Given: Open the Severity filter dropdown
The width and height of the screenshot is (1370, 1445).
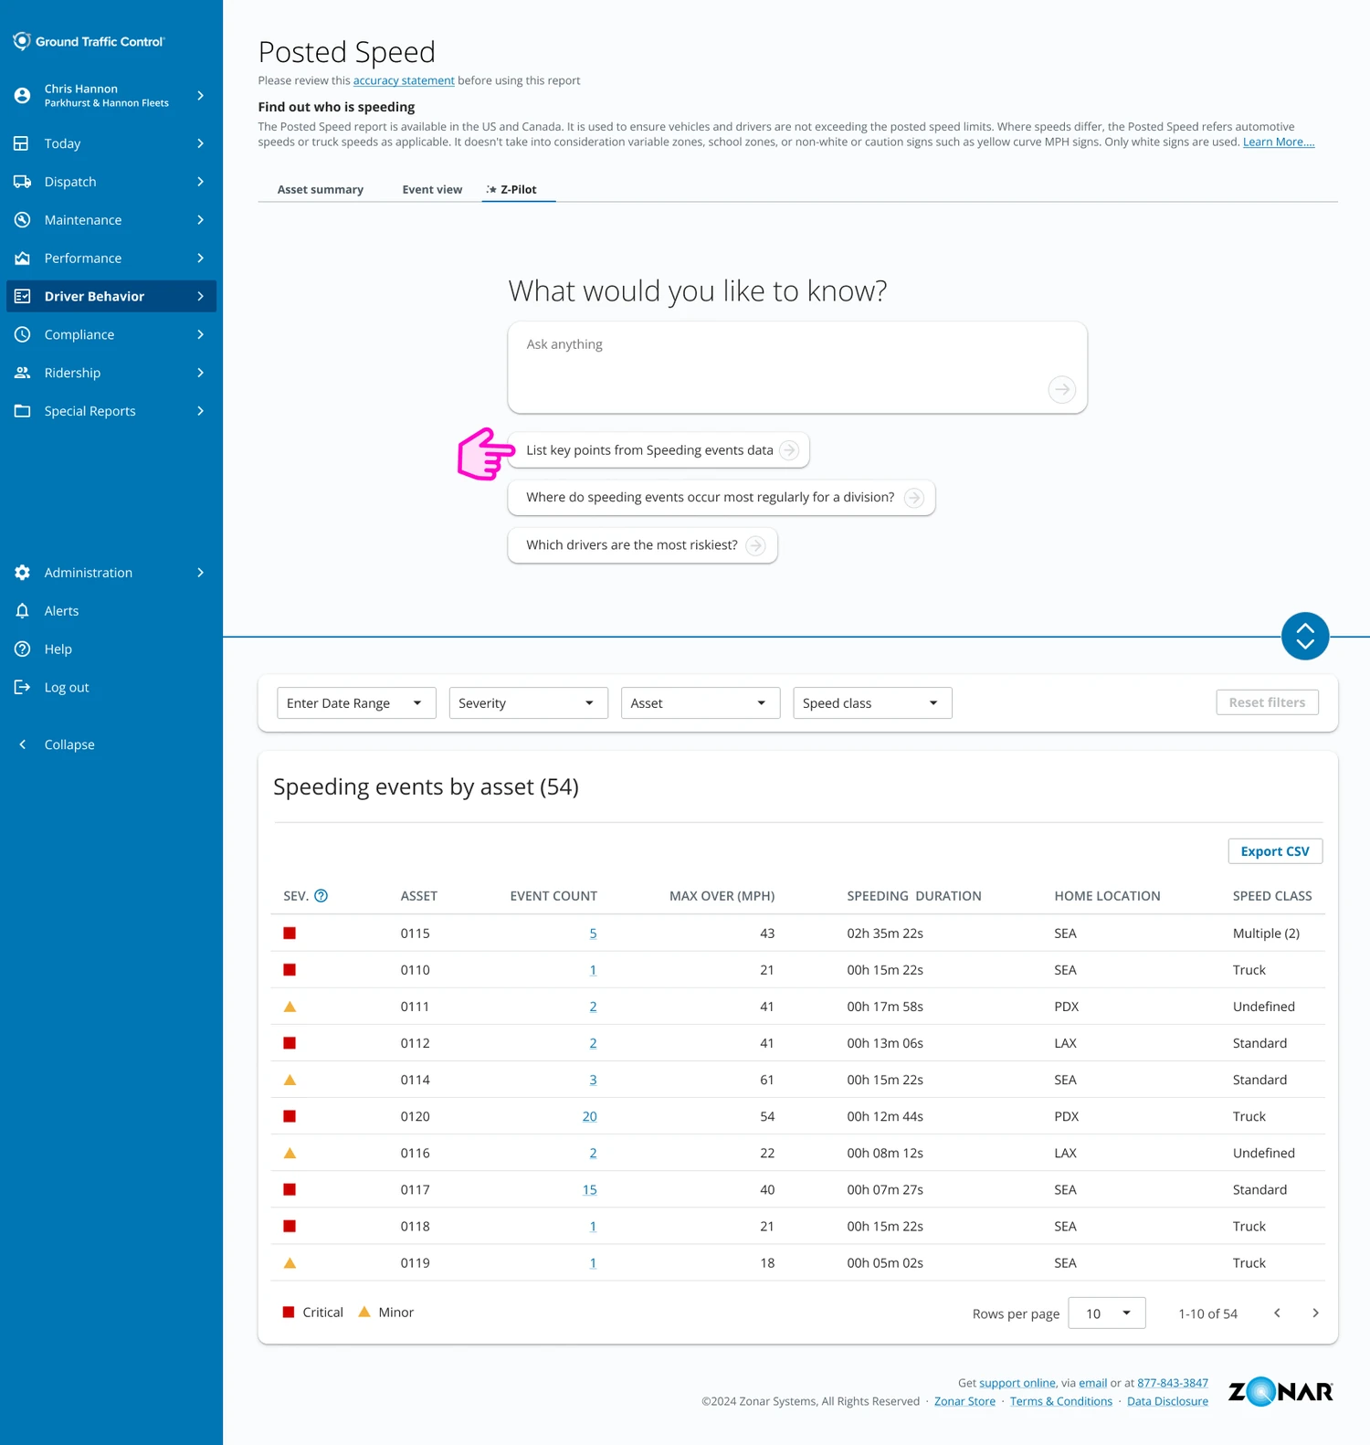Looking at the screenshot, I should (528, 703).
